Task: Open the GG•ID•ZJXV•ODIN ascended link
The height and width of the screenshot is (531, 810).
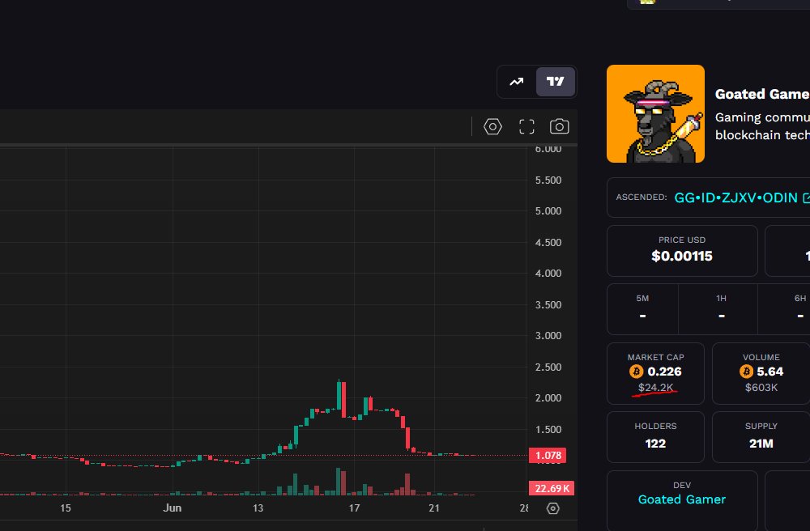Action: pyautogui.click(x=735, y=198)
